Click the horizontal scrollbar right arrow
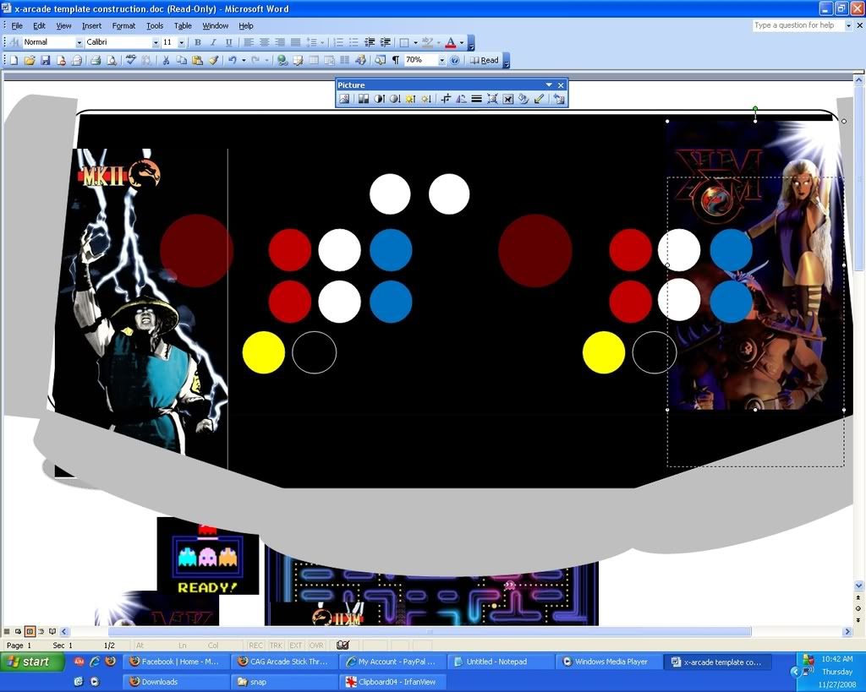 pyautogui.click(x=847, y=631)
